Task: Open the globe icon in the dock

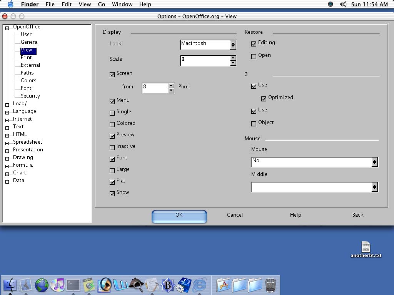Action: pos(42,285)
